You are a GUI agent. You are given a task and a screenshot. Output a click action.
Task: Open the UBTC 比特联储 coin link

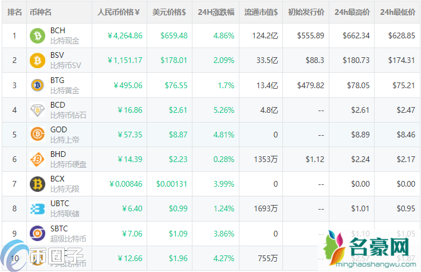(65, 208)
